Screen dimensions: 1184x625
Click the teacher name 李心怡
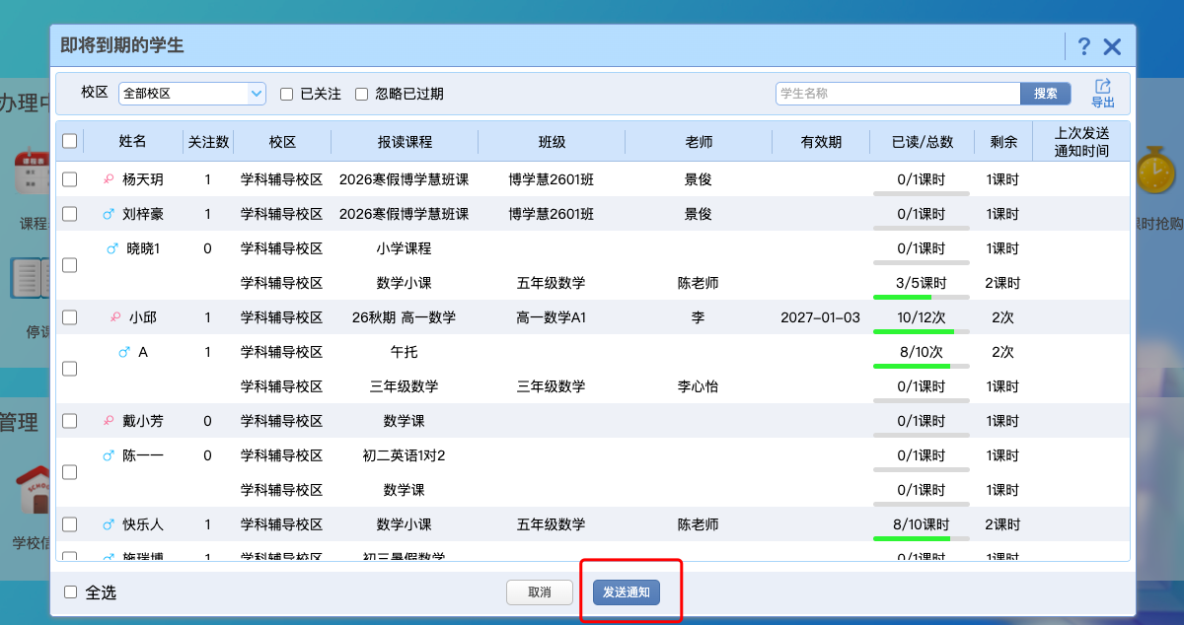[698, 386]
